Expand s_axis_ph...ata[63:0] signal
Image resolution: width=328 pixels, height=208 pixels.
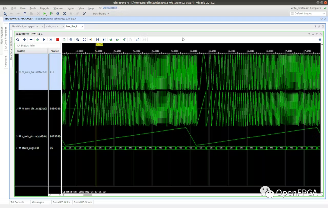pyautogui.click(x=17, y=136)
